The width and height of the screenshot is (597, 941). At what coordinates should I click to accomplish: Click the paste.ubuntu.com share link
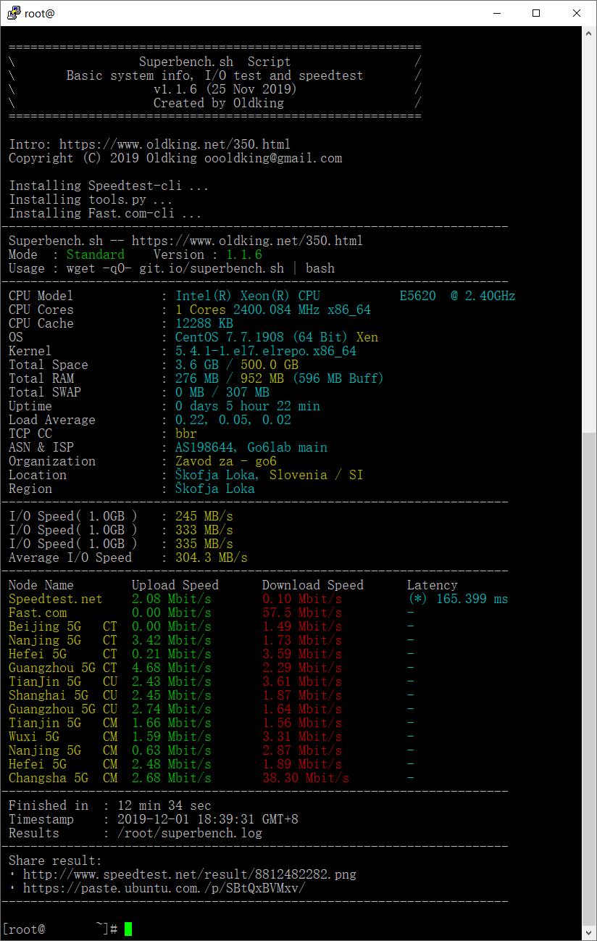[164, 888]
